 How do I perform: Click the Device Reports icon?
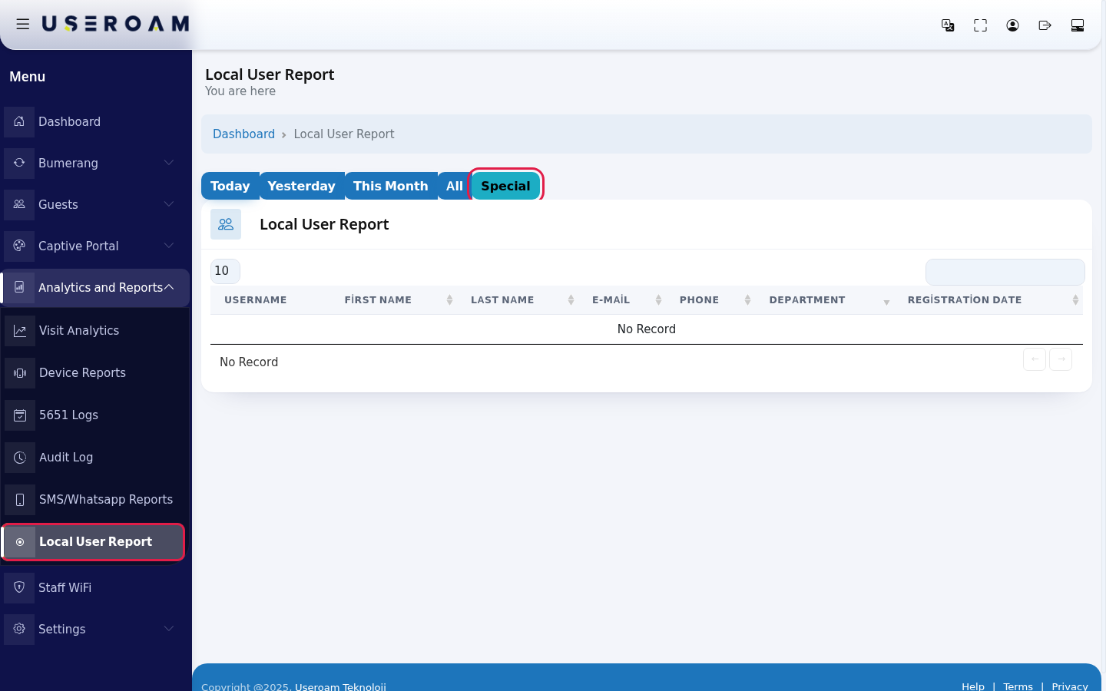click(x=20, y=372)
